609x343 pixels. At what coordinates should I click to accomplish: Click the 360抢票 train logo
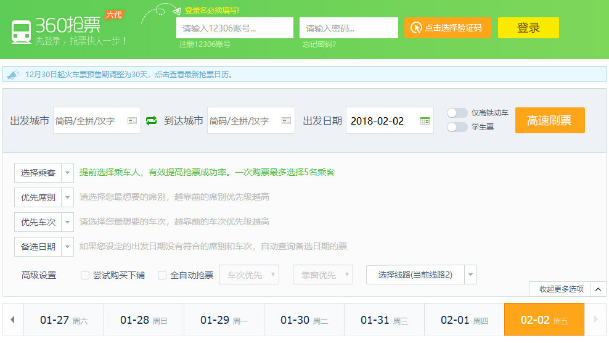pyautogui.click(x=21, y=32)
